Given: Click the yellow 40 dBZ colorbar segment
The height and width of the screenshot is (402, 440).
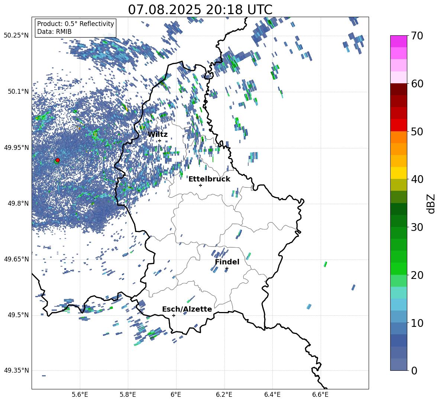Looking at the screenshot, I should pyautogui.click(x=399, y=173).
